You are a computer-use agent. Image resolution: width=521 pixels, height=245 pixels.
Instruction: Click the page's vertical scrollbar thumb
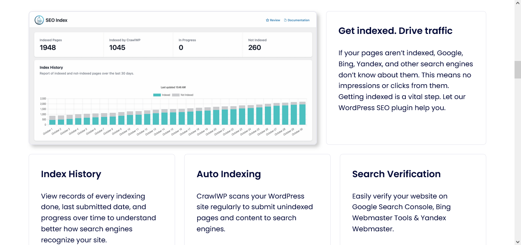click(518, 69)
